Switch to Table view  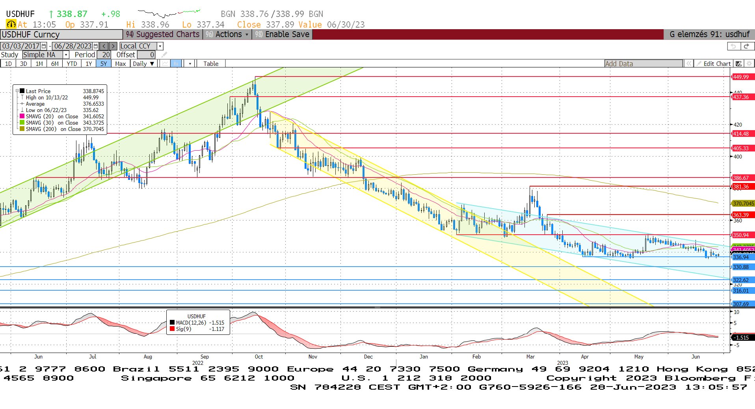[x=211, y=63]
